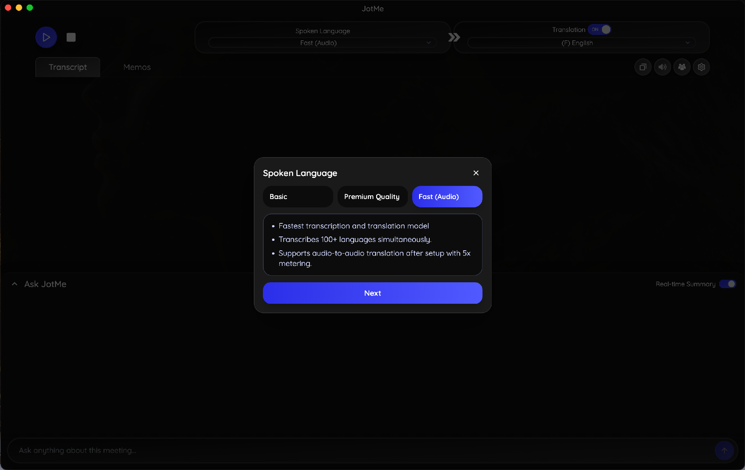Click 'Transcribes 100+ languages simultaneously.' text
745x470 pixels.
coord(355,239)
